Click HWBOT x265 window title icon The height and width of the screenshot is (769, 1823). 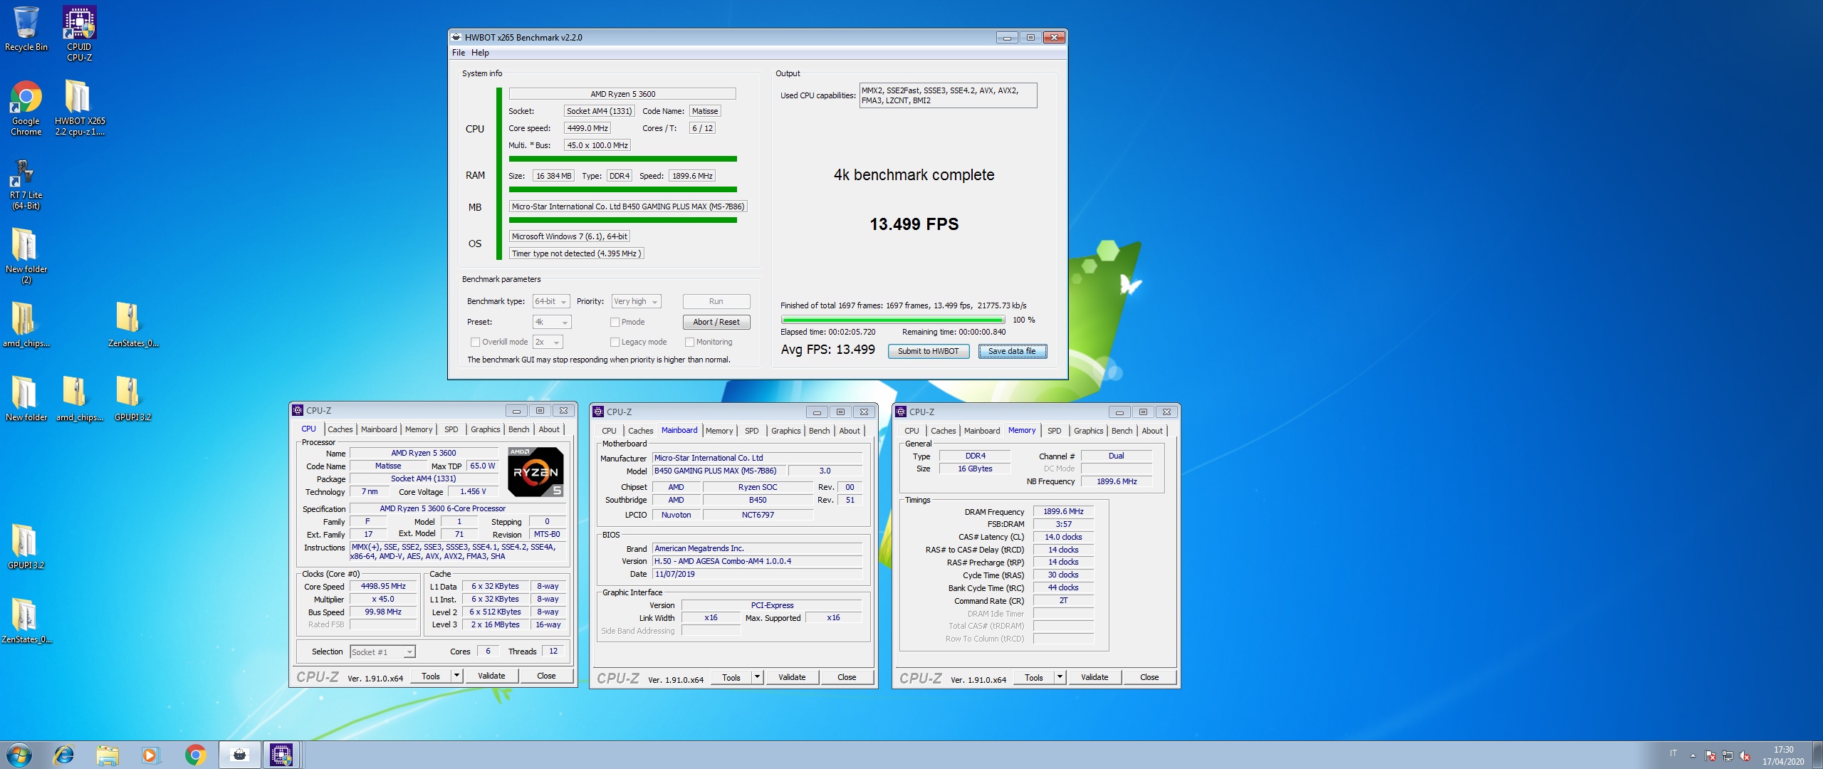click(456, 37)
